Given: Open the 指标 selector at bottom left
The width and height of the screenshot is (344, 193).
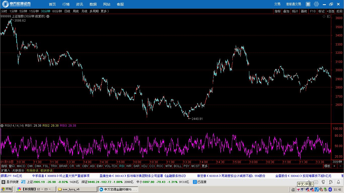Looking at the screenshot, I should [x=4, y=166].
